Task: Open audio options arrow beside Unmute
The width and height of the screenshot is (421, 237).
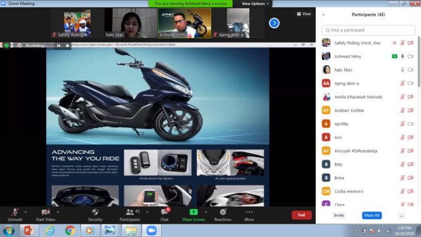Action: pos(25,212)
